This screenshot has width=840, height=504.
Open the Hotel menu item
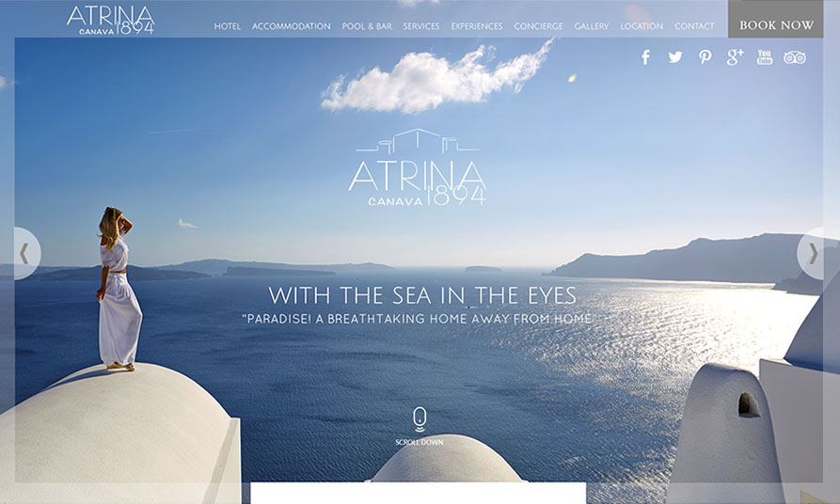pyautogui.click(x=227, y=26)
